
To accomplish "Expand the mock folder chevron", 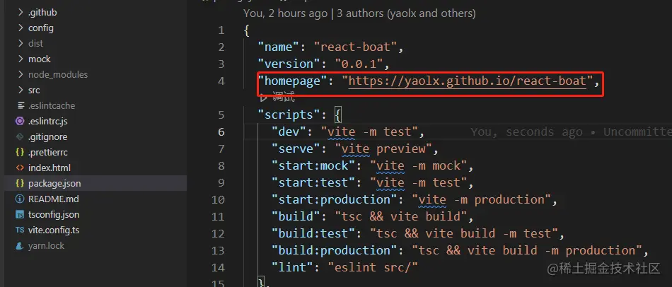I will point(21,59).
